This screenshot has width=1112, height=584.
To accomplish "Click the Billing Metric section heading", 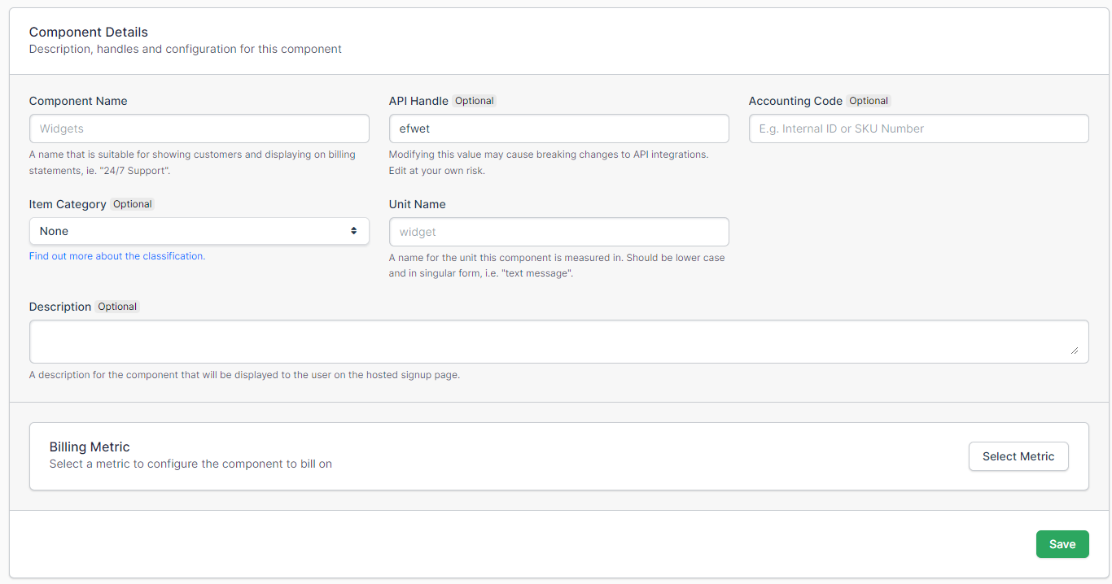I will [90, 447].
